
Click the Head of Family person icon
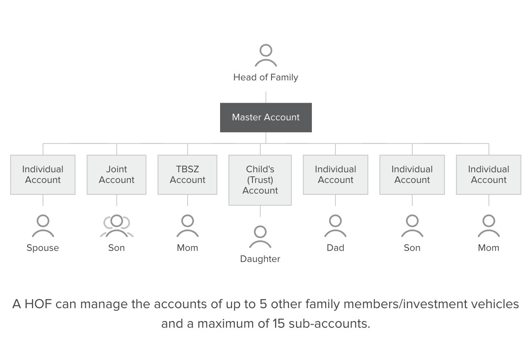pos(266,56)
